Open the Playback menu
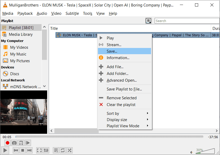The image size is (220, 155). coord(25,13)
